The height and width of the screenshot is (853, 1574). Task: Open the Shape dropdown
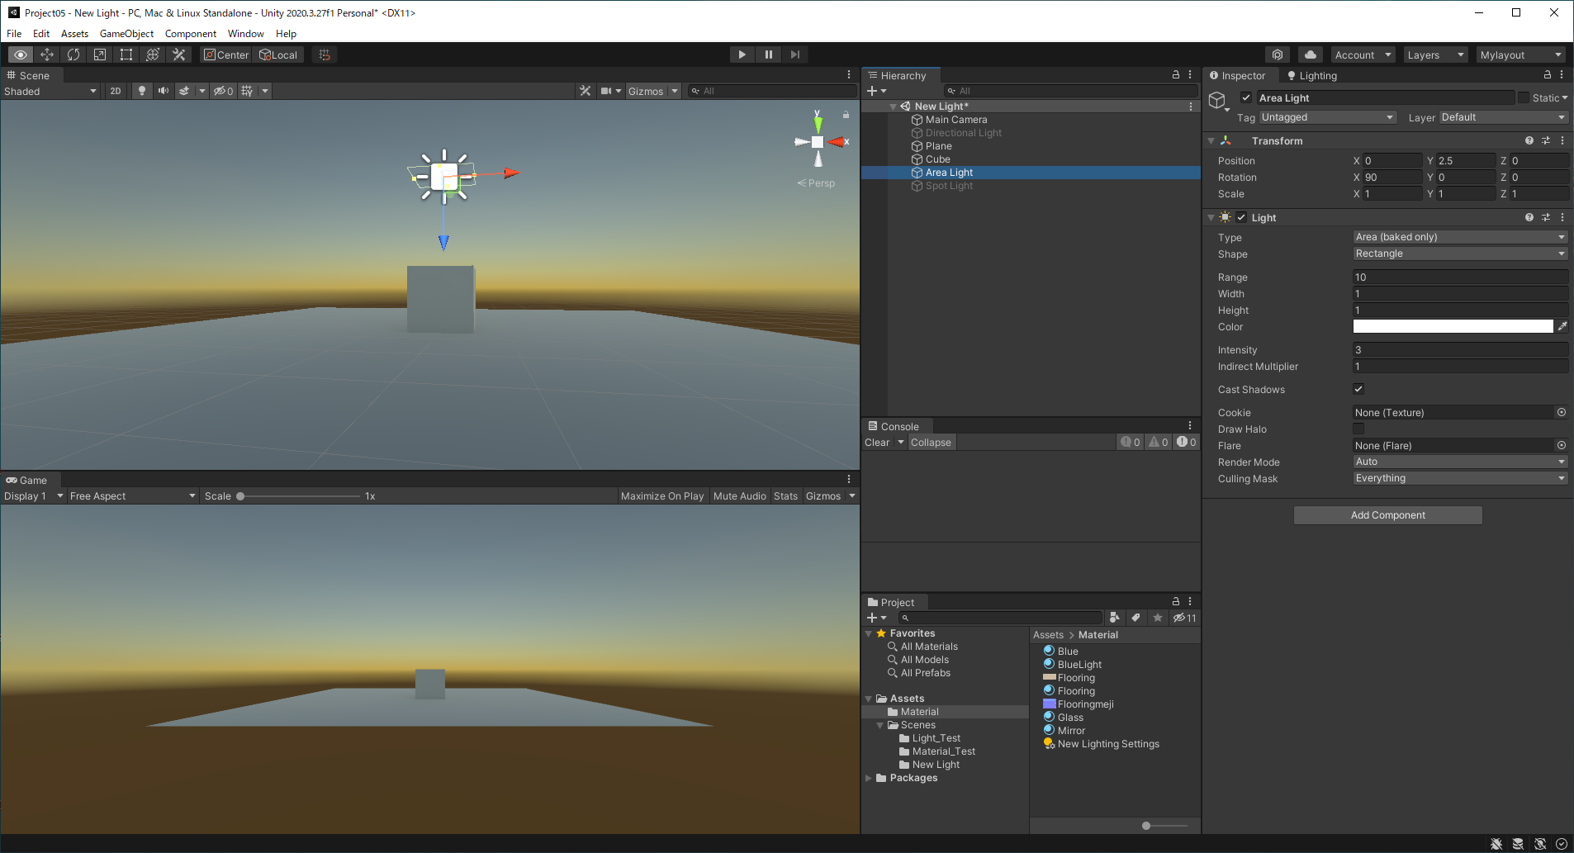click(1460, 254)
